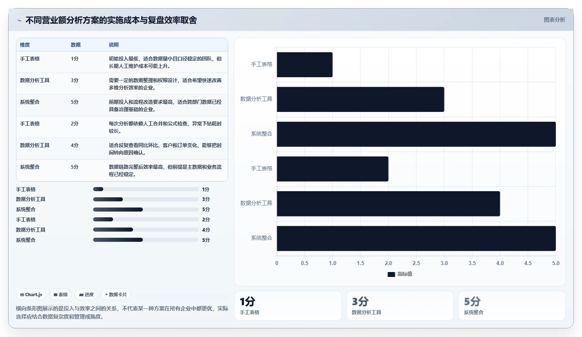Viewport: 582px width, 337px height.
Task: Click the 说明 column header
Action: point(114,45)
